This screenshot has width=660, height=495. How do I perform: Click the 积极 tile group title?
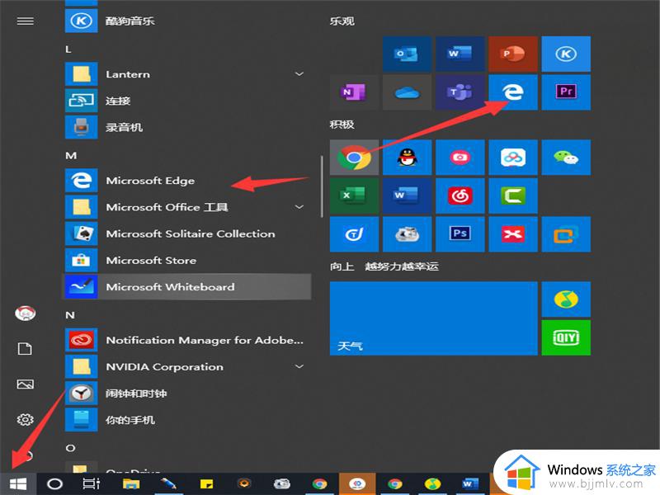point(342,125)
